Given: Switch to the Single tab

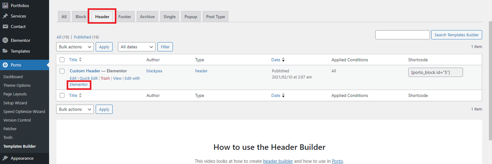Looking at the screenshot, I should tap(170, 16).
